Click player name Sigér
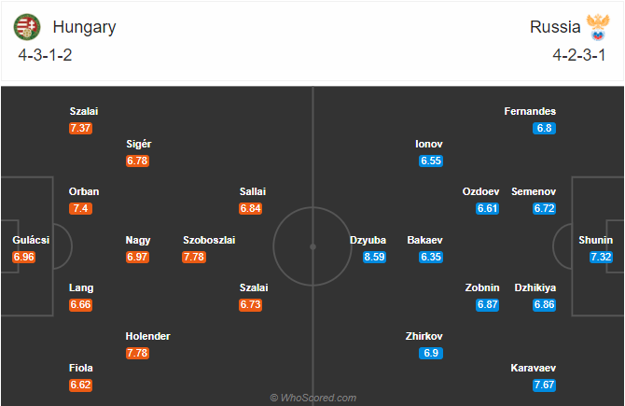 pyautogui.click(x=139, y=144)
